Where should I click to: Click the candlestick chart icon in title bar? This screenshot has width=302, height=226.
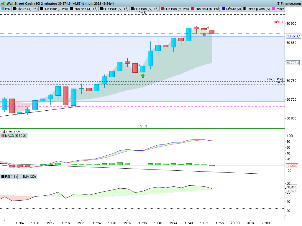pos(3,4)
